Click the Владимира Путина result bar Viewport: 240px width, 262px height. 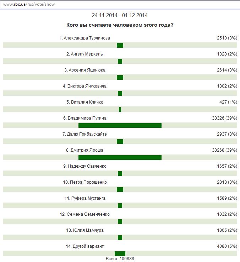[x=120, y=126]
